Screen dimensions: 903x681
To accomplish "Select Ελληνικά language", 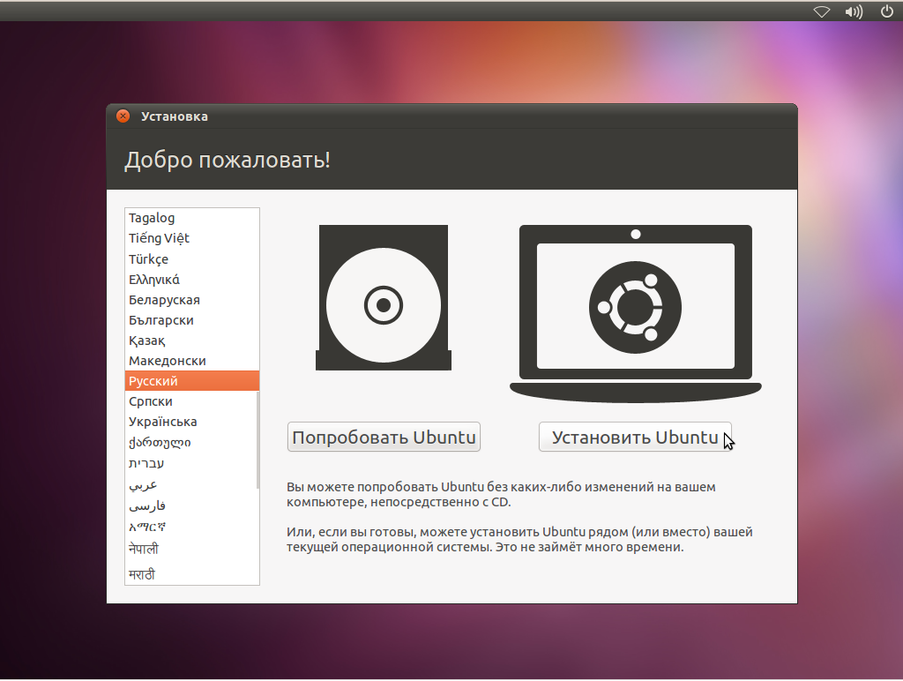I will [191, 280].
